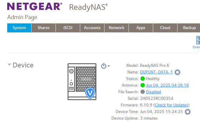Select the Backup tab

[189, 28]
